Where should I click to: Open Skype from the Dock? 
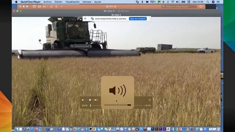(87, 129)
